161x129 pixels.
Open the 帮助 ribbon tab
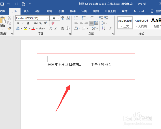tap(125, 11)
